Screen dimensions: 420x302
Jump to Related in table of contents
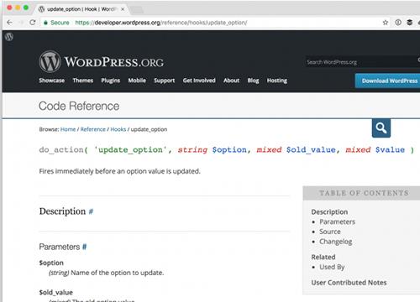coord(323,257)
